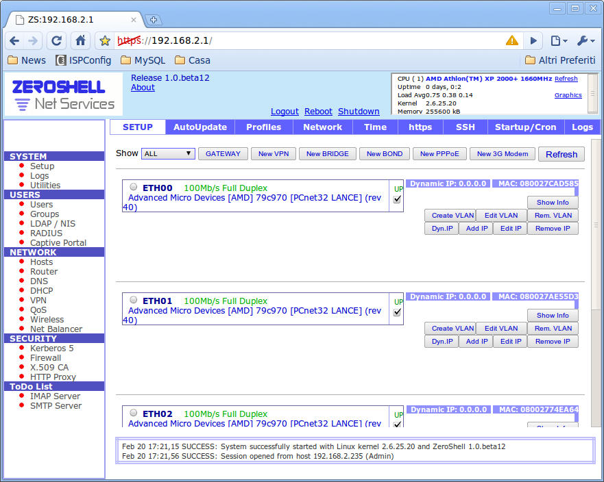Open the Show ALL dropdown
This screenshot has width=604, height=482.
click(168, 153)
